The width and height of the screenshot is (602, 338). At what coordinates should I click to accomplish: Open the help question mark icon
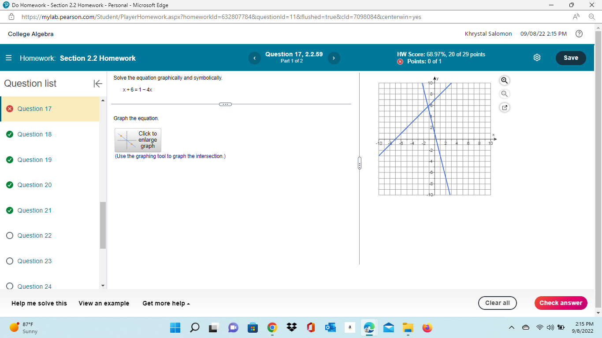pyautogui.click(x=580, y=33)
